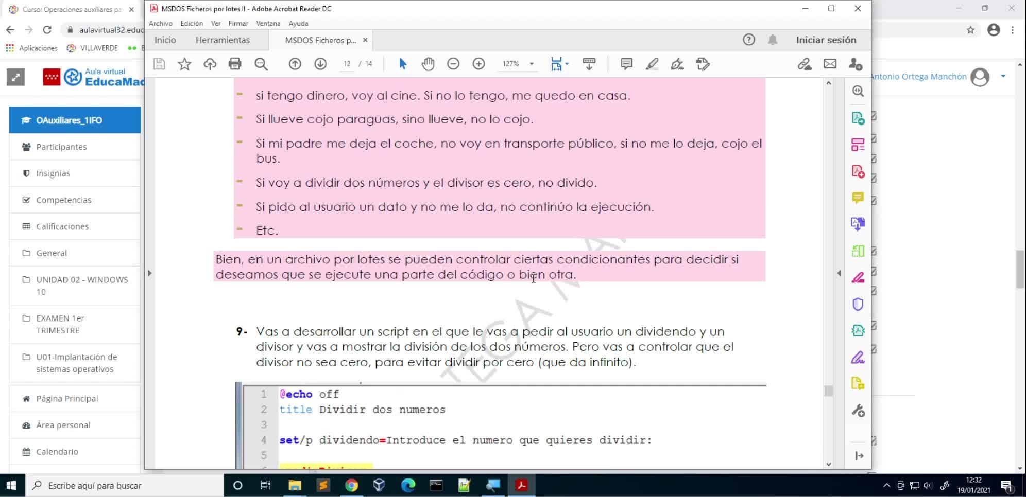Add document to favorites with star icon

pos(184,64)
